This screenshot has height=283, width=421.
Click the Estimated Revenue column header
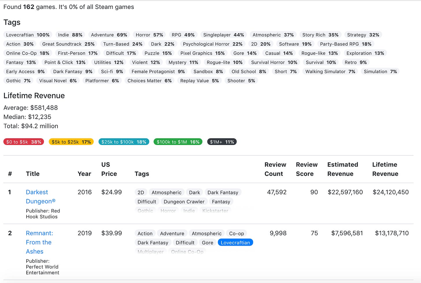[x=342, y=169]
